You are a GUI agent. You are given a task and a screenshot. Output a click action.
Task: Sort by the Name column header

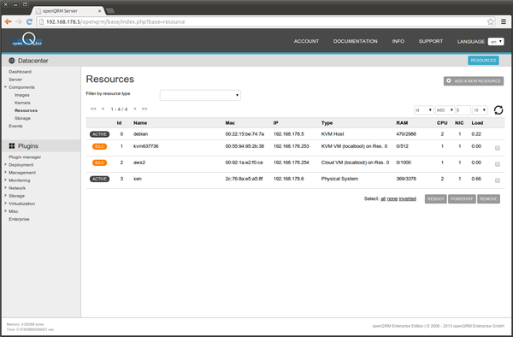pos(140,122)
